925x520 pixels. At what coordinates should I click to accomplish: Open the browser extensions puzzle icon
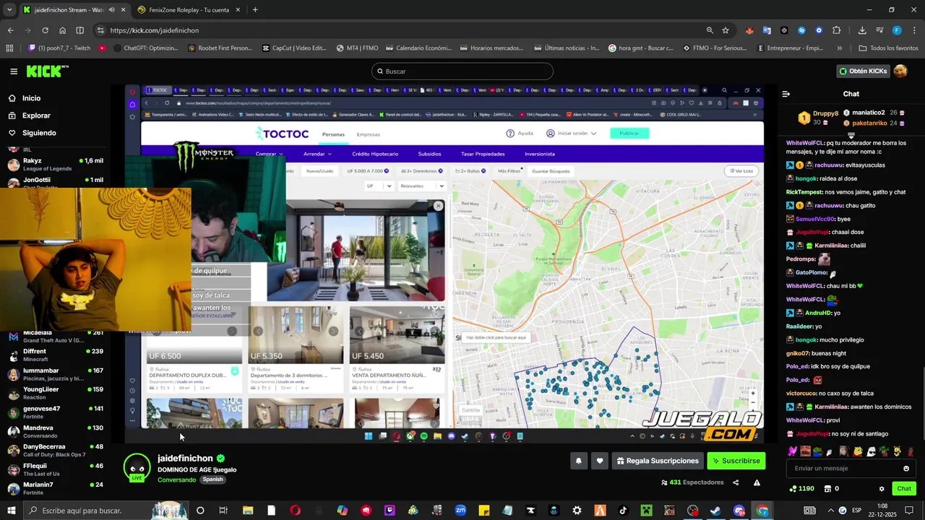836,30
